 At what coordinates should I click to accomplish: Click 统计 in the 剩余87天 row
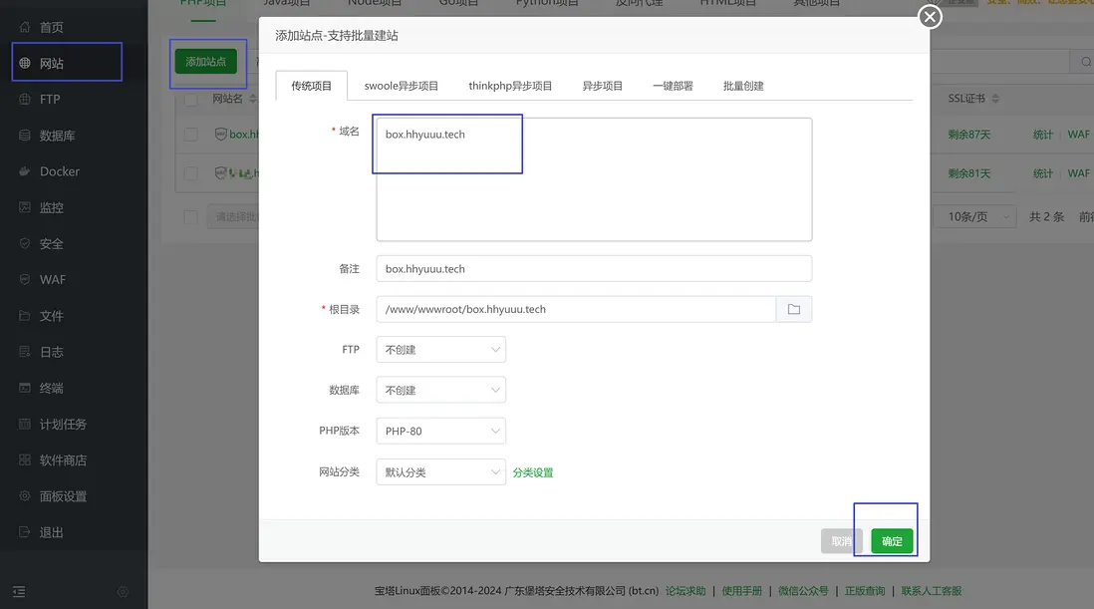(x=1042, y=134)
